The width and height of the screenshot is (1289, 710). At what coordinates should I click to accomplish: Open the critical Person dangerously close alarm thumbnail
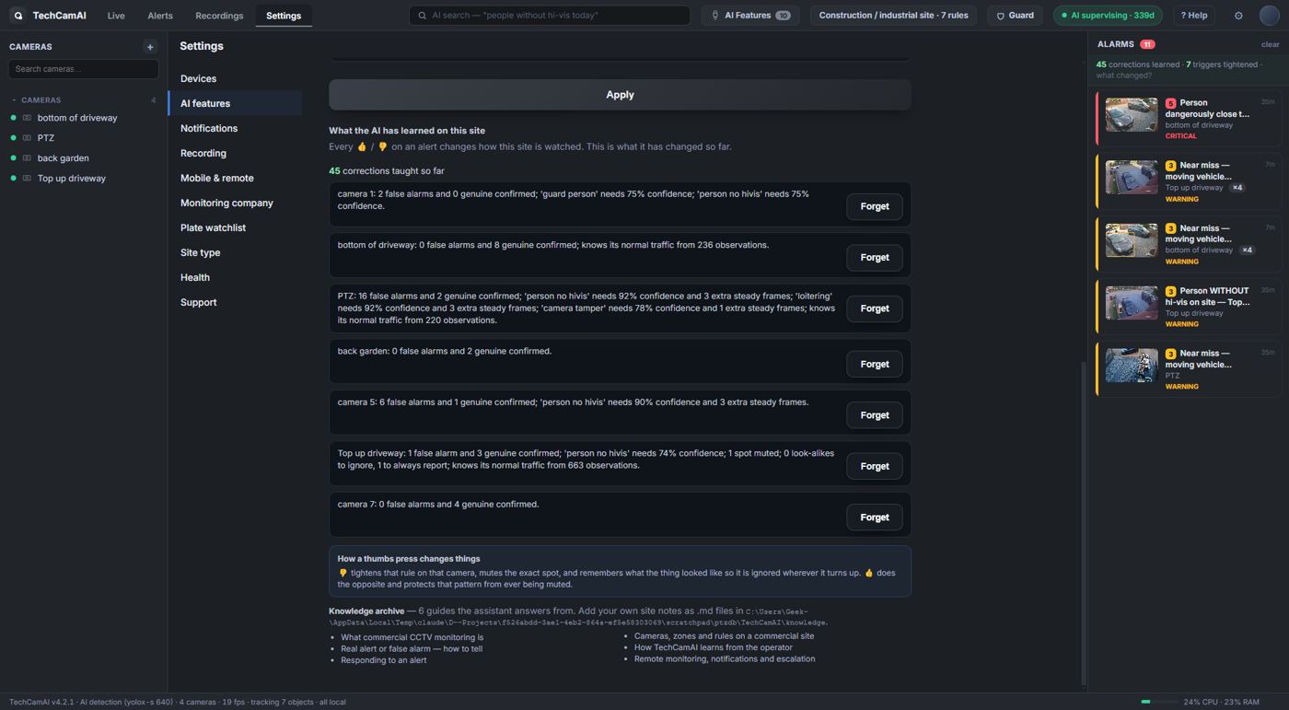tap(1132, 115)
